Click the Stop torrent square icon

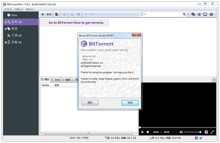pos(78,14)
